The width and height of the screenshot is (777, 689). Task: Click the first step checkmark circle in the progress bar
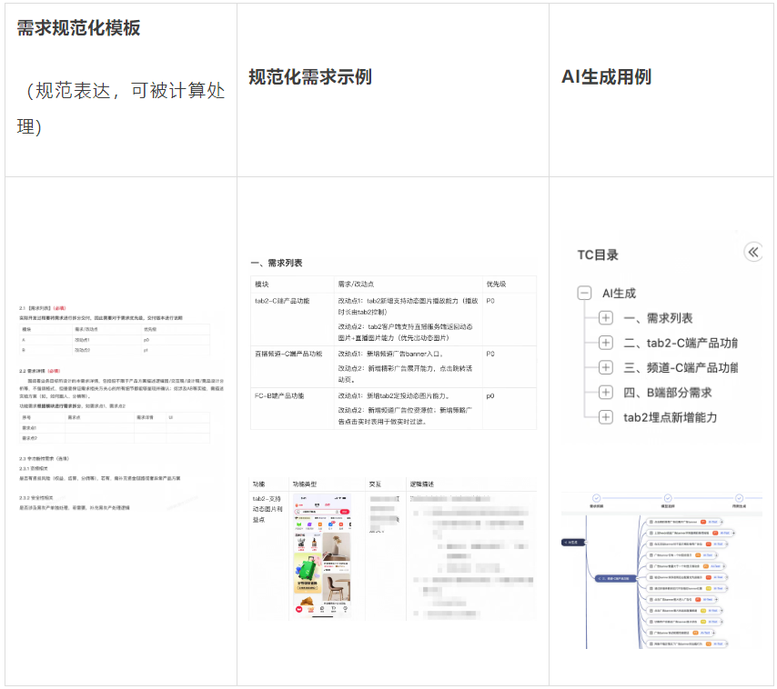(x=596, y=497)
